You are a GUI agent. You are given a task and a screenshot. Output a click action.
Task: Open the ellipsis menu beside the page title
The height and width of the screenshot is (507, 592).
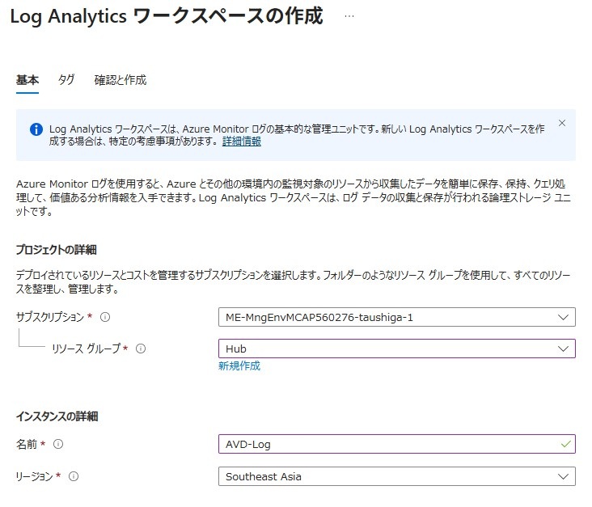point(349,16)
